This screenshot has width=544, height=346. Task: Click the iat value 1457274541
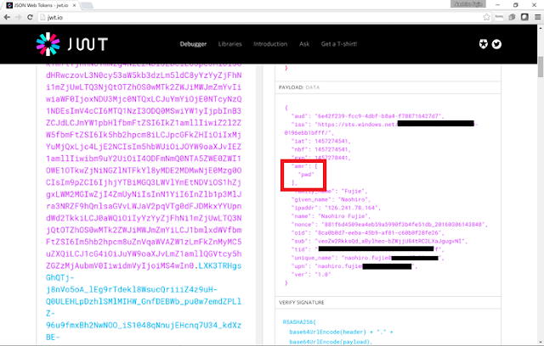coord(331,141)
